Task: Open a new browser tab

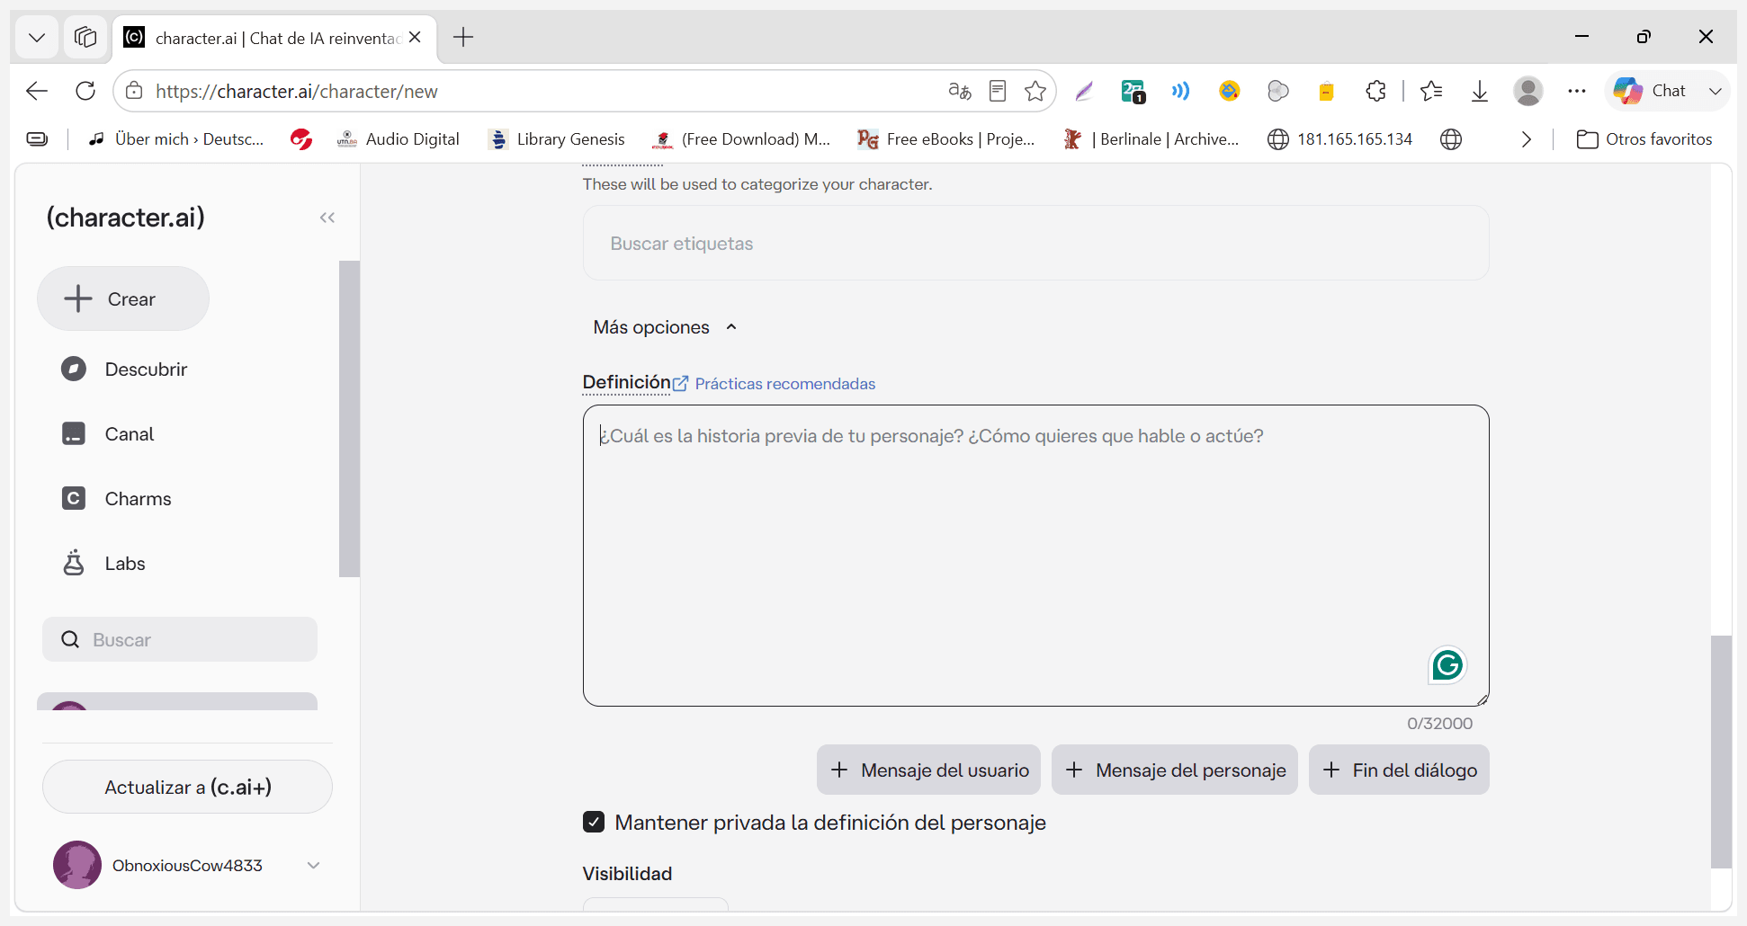Action: 463,37
